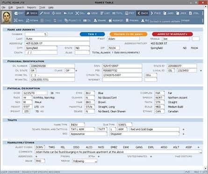
Task: Click the blue Tier 1 badge
Action: pos(92,34)
